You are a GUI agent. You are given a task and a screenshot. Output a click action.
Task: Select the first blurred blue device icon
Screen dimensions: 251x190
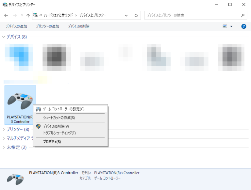click(x=19, y=57)
